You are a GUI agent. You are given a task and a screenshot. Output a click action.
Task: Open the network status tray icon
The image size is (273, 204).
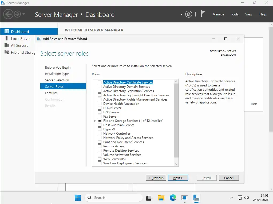240,198
